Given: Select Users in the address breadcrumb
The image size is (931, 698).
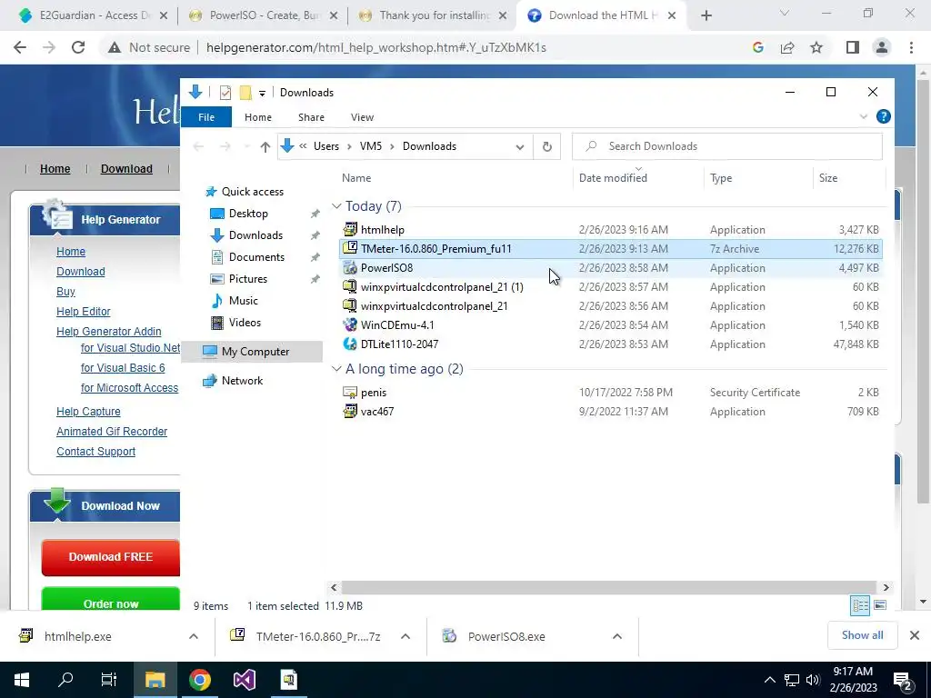Looking at the screenshot, I should 326,146.
